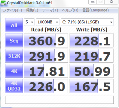The width and height of the screenshot is (119, 108).
Task: Open the 編集(E) menu
Action: [32, 10]
